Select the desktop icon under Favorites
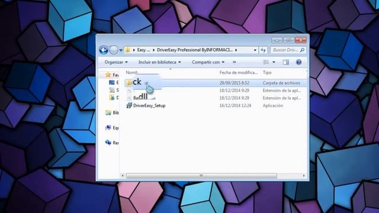 [x=112, y=83]
